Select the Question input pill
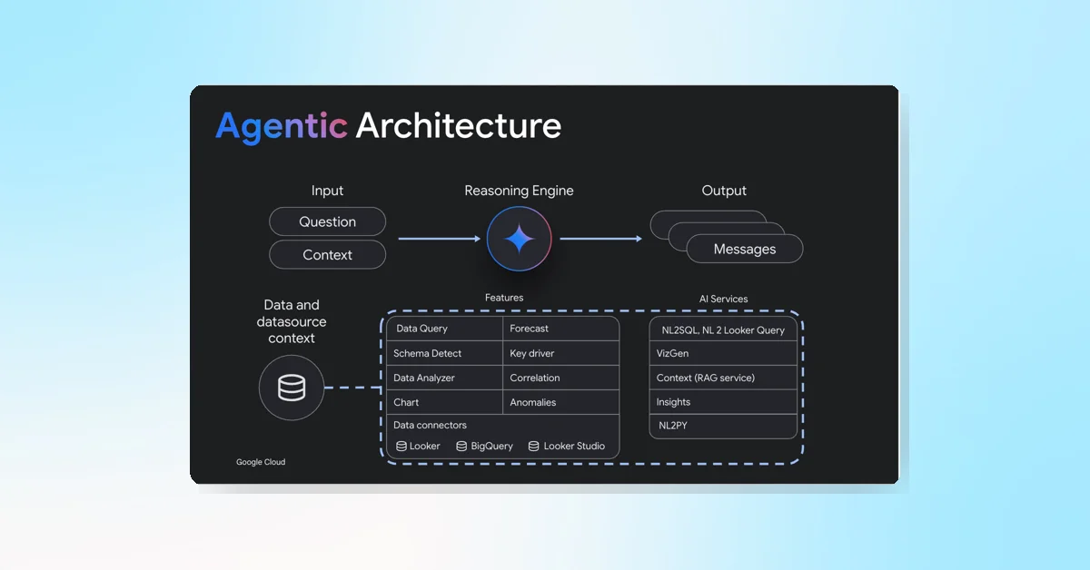 pyautogui.click(x=328, y=221)
